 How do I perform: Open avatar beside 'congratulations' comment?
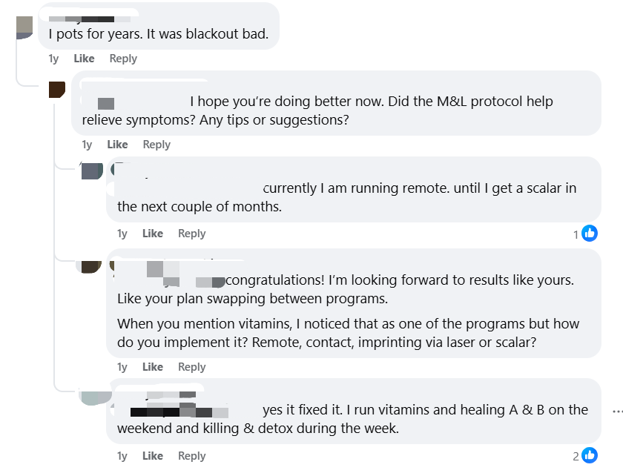coord(91,267)
